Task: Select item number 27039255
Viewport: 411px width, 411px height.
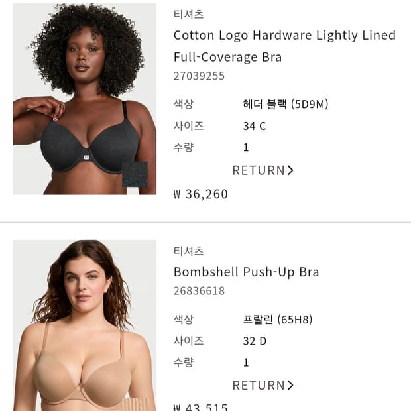Action: pyautogui.click(x=199, y=76)
